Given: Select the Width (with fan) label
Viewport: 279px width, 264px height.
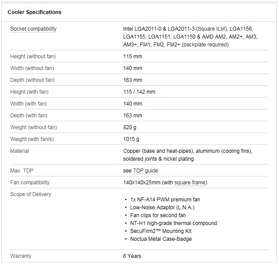Looking at the screenshot, I should [x=28, y=104].
